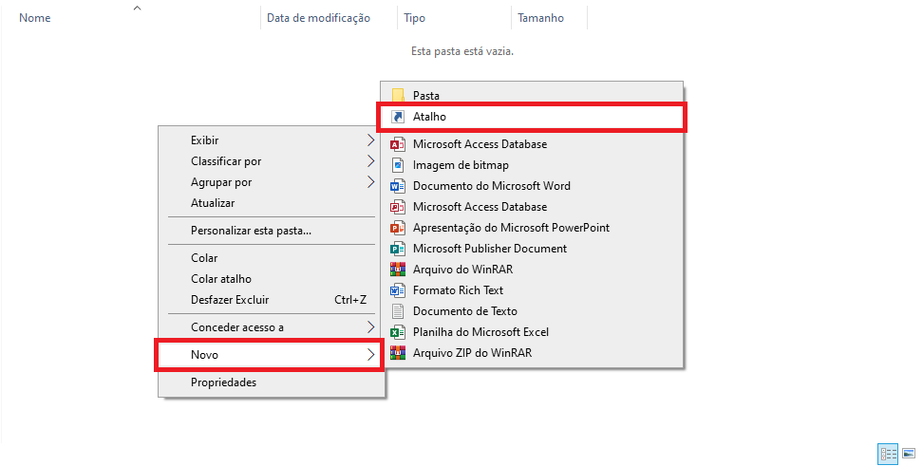The width and height of the screenshot is (923, 466).
Task: Switch to large icons view in bottom corner
Action: point(909,455)
